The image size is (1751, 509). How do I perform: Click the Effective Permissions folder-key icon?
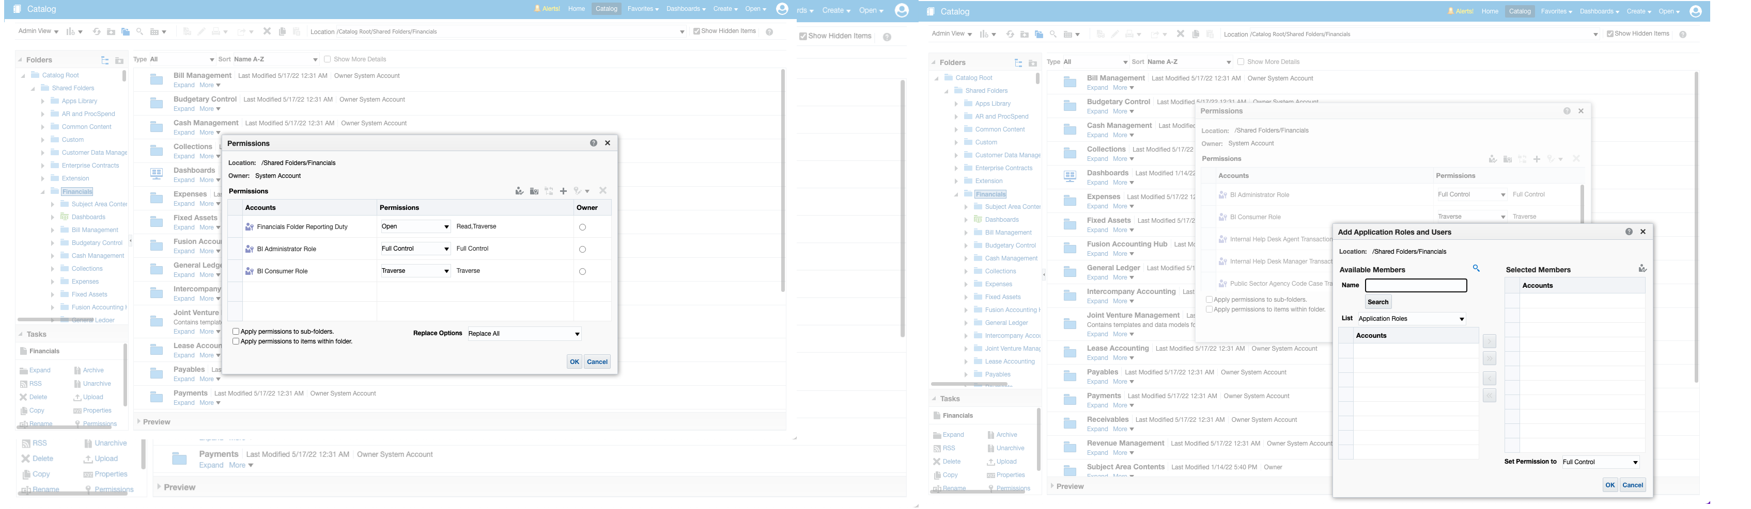point(534,191)
